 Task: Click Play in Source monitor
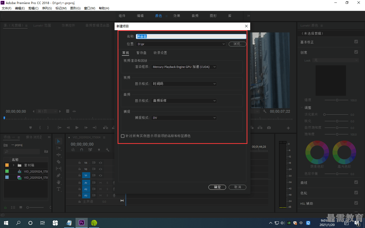(x=77, y=128)
